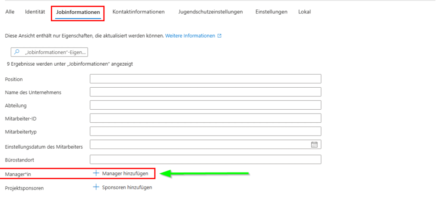Go to Jugendschutzeinstellungen tab
Image resolution: width=442 pixels, height=203 pixels.
pos(210,12)
